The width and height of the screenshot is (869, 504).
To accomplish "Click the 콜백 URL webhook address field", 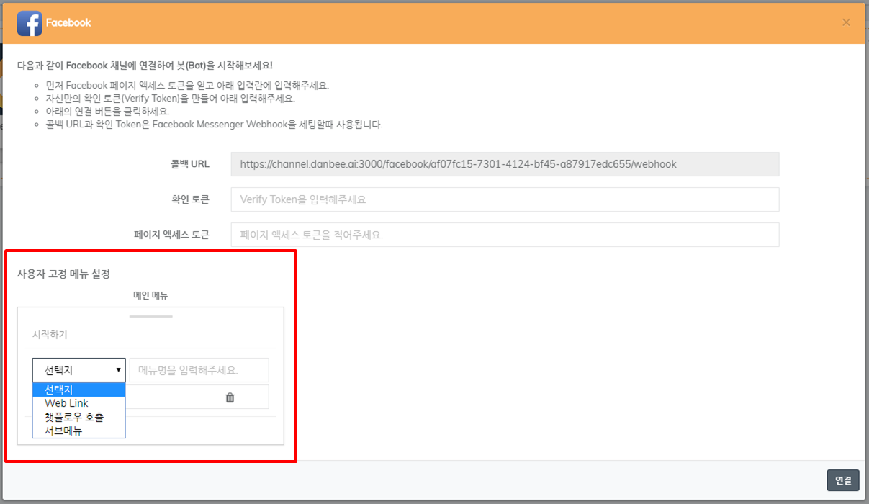I will [x=505, y=164].
